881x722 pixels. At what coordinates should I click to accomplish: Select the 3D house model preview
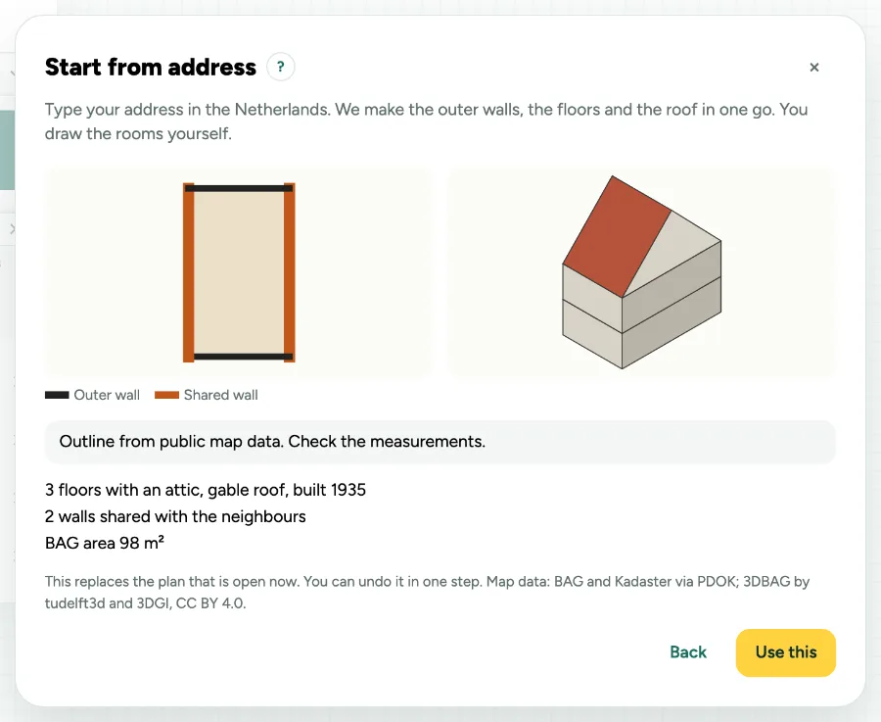(641, 272)
